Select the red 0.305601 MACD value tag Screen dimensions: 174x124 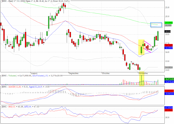click(169, 91)
